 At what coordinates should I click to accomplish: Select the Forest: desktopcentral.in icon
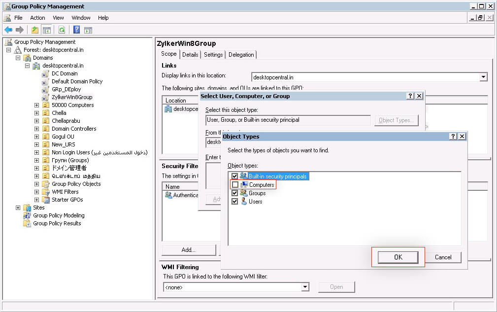coord(18,50)
